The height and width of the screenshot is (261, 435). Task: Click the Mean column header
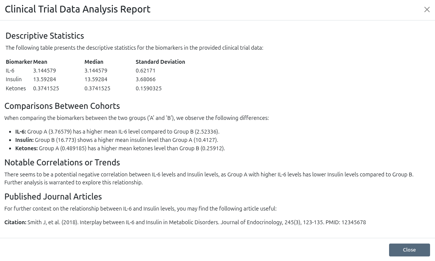pos(40,62)
